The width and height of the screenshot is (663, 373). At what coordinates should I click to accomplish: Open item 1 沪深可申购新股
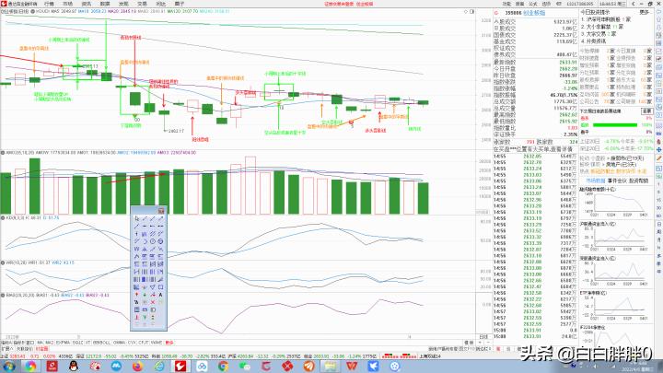click(606, 19)
